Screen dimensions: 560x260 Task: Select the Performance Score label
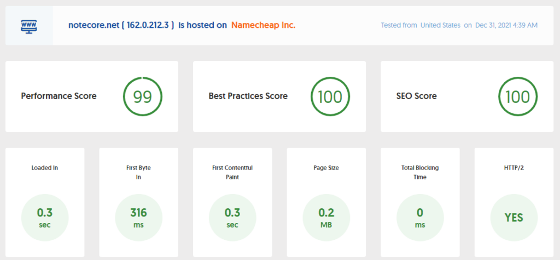(x=59, y=96)
